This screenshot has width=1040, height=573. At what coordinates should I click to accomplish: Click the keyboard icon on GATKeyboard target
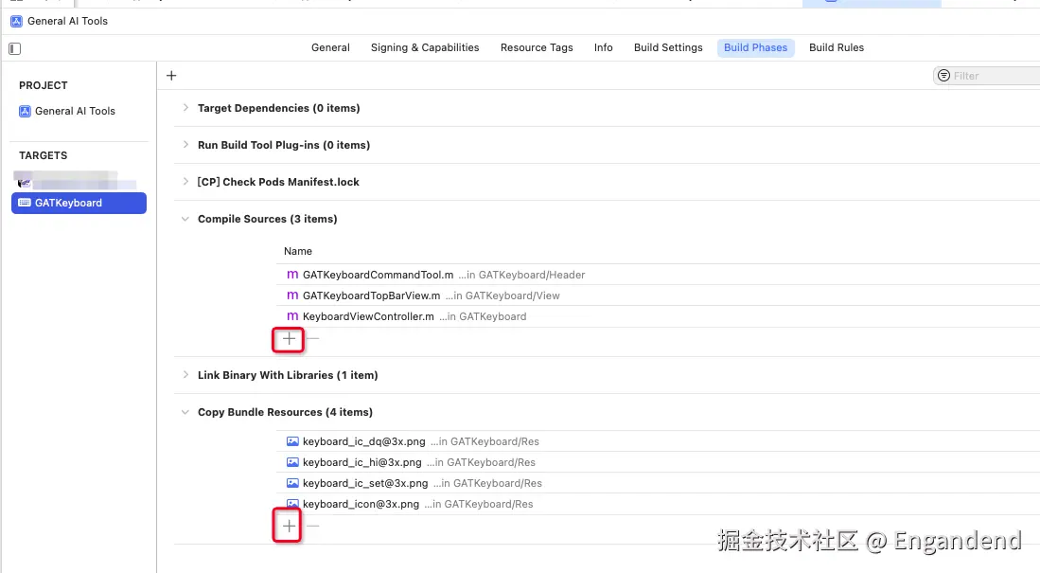click(25, 204)
